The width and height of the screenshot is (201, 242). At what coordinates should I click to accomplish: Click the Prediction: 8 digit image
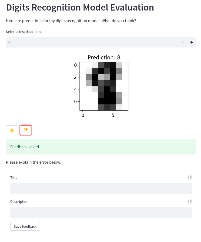[x=104, y=86]
